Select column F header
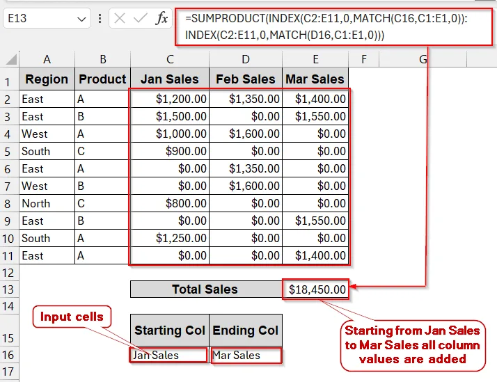497x382 pixels. point(364,59)
